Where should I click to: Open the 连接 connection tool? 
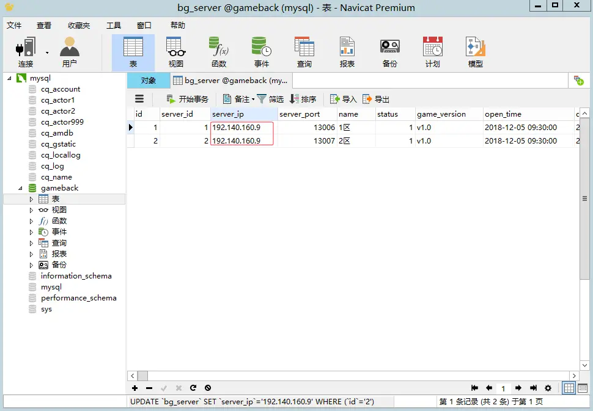point(26,52)
